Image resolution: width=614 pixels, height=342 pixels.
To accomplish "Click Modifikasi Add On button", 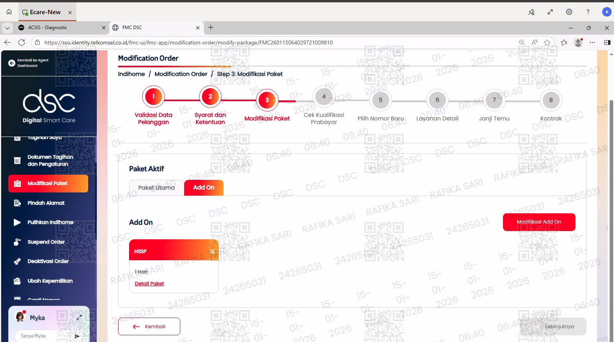I will [539, 222].
